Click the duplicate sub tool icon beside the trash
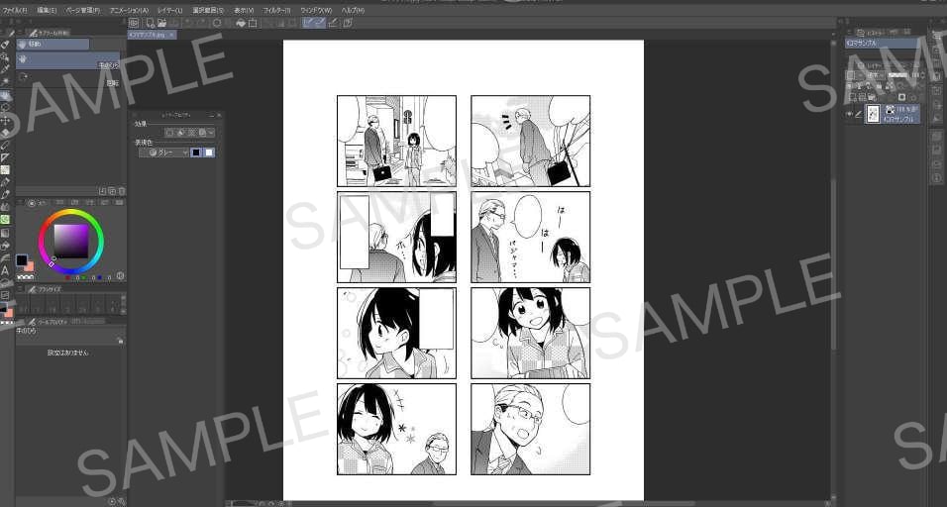Screen dimensions: 947x507 coord(112,191)
